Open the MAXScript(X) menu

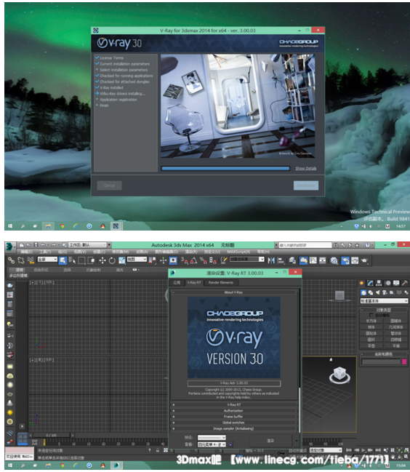pos(238,252)
